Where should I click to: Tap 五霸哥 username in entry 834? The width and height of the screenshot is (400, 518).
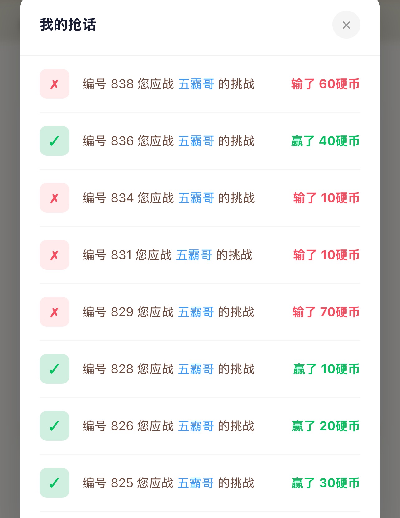tap(196, 198)
